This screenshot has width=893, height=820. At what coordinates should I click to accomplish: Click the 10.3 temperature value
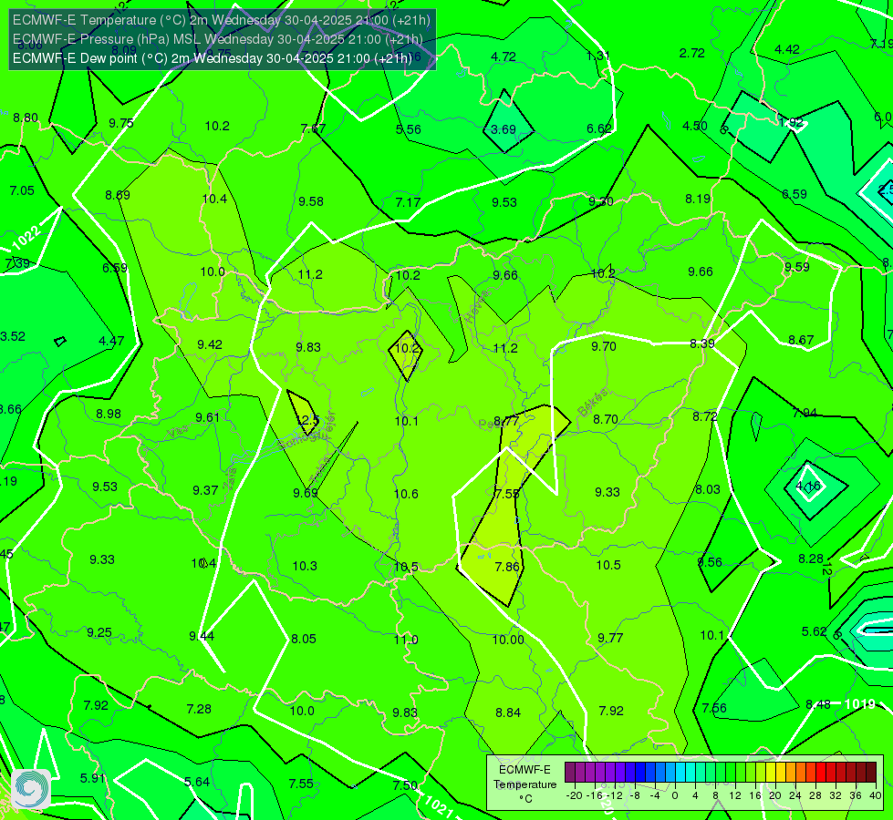coord(305,566)
